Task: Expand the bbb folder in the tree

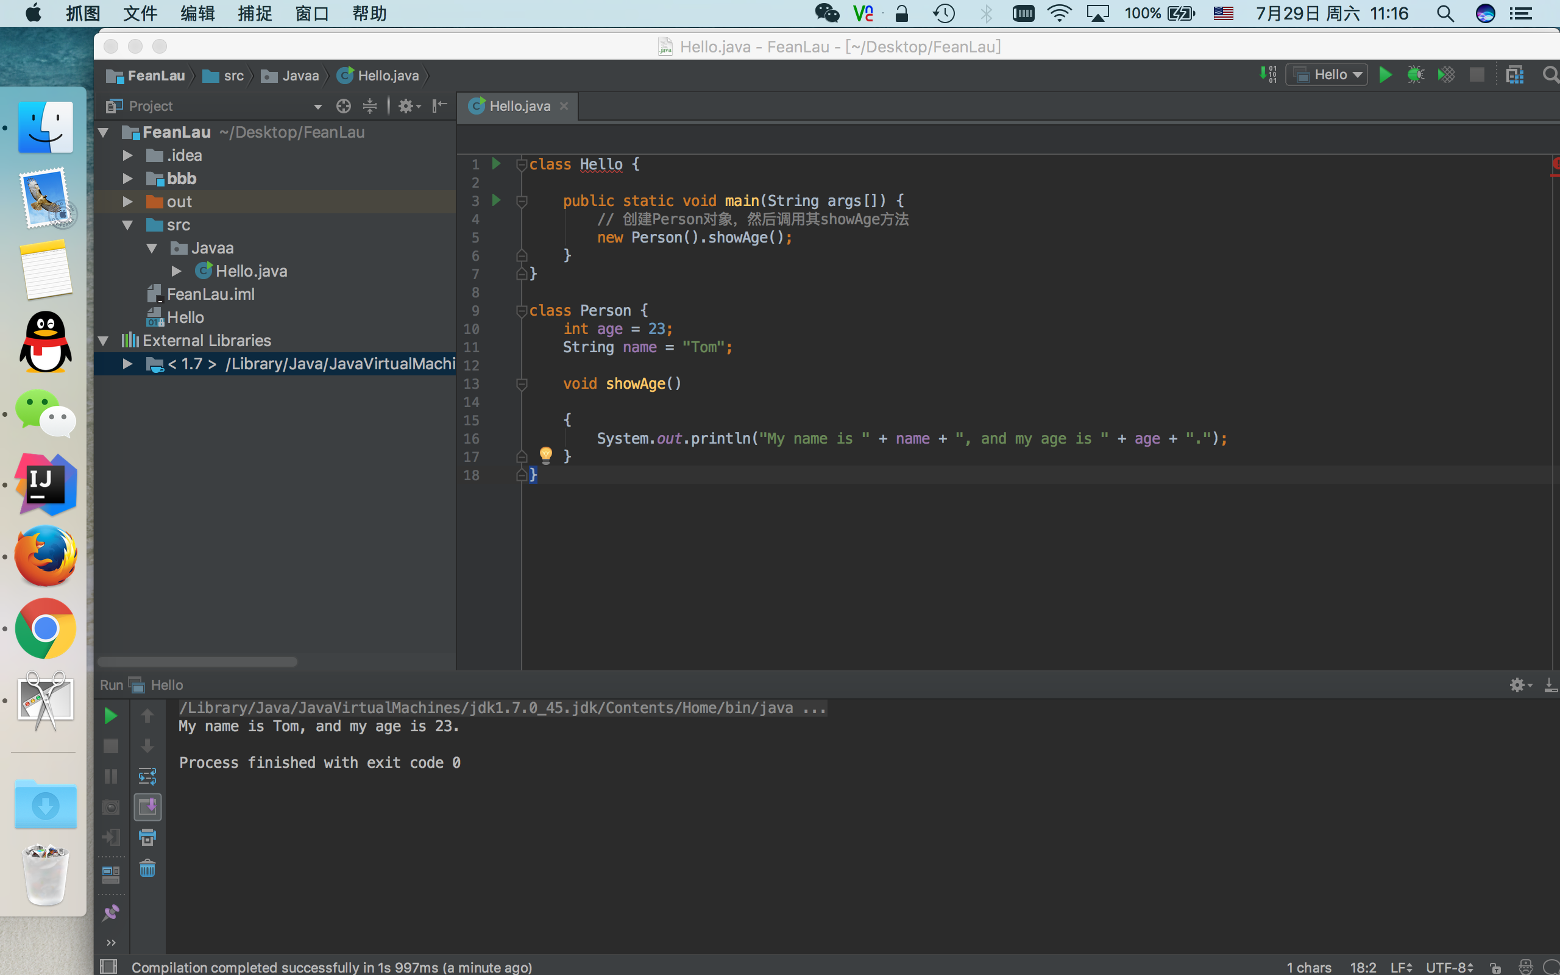Action: pyautogui.click(x=127, y=179)
